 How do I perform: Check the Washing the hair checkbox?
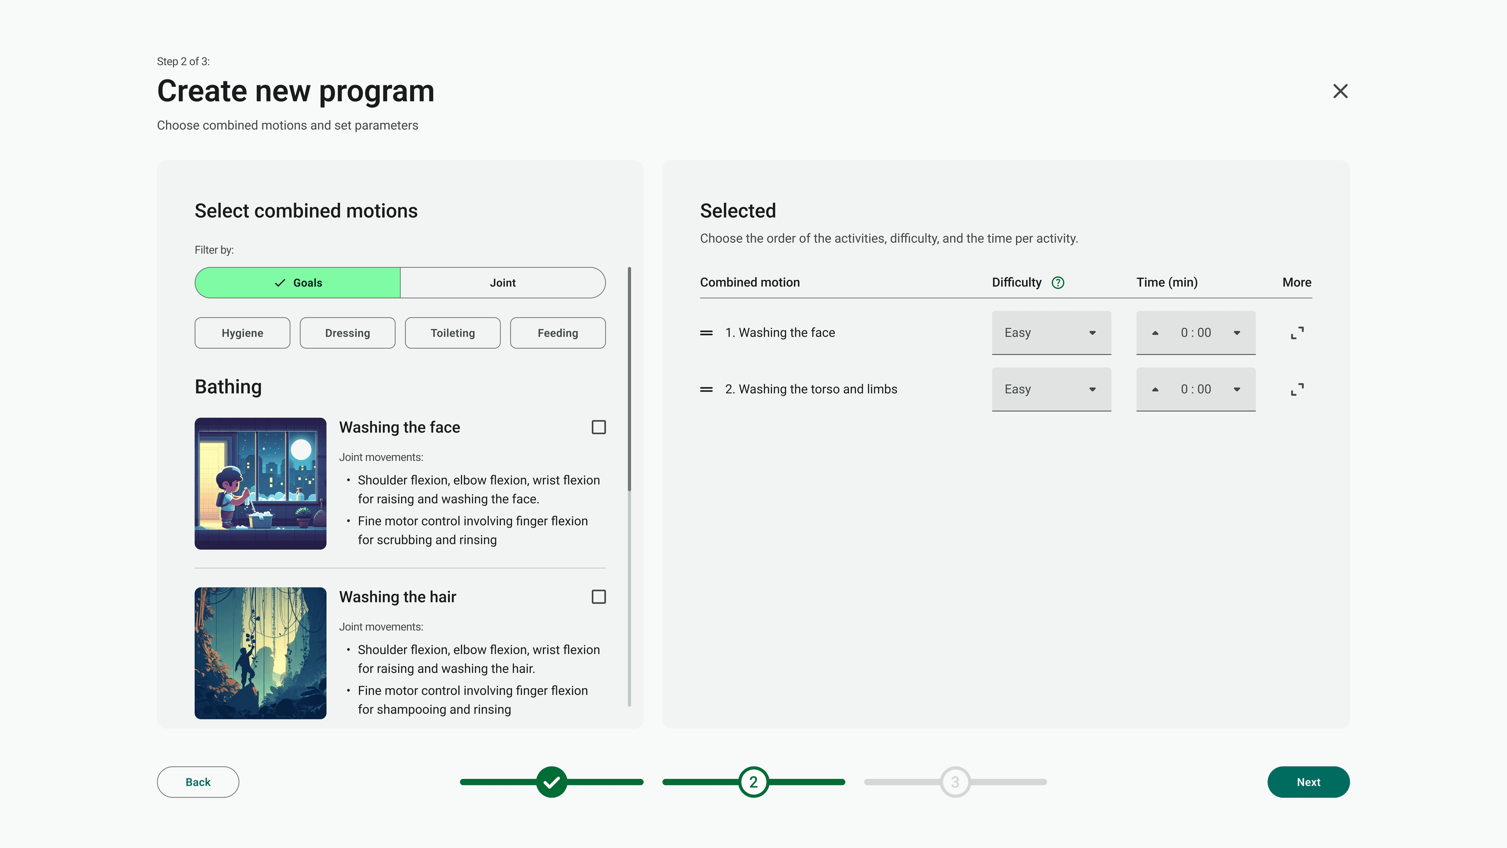point(599,597)
